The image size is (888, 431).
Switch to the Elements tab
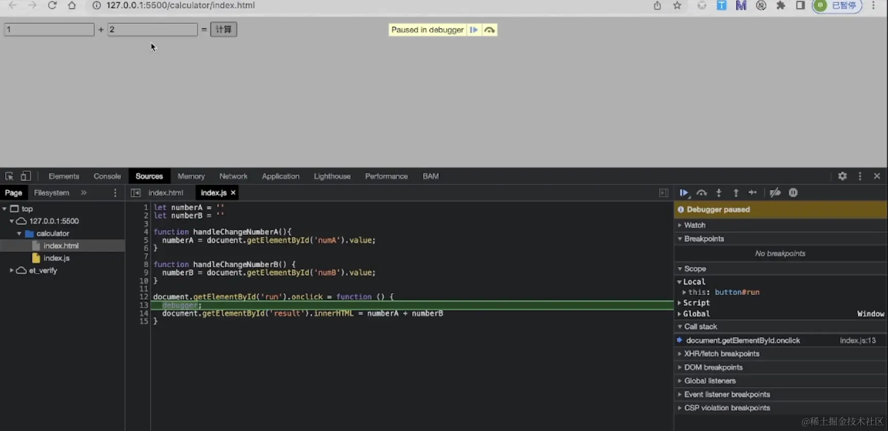click(x=64, y=176)
